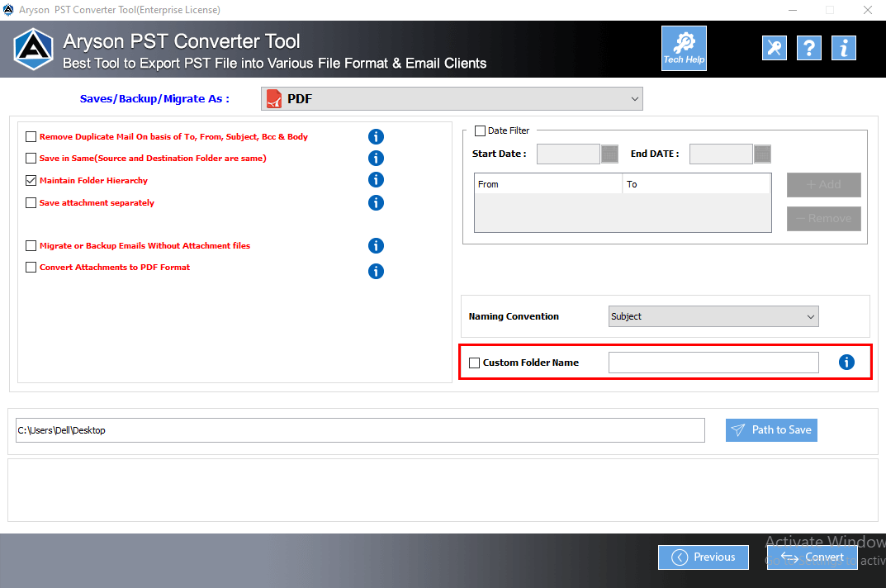Click info icon beside Remove Duplicate Mail option
The height and width of the screenshot is (588, 886).
click(376, 136)
